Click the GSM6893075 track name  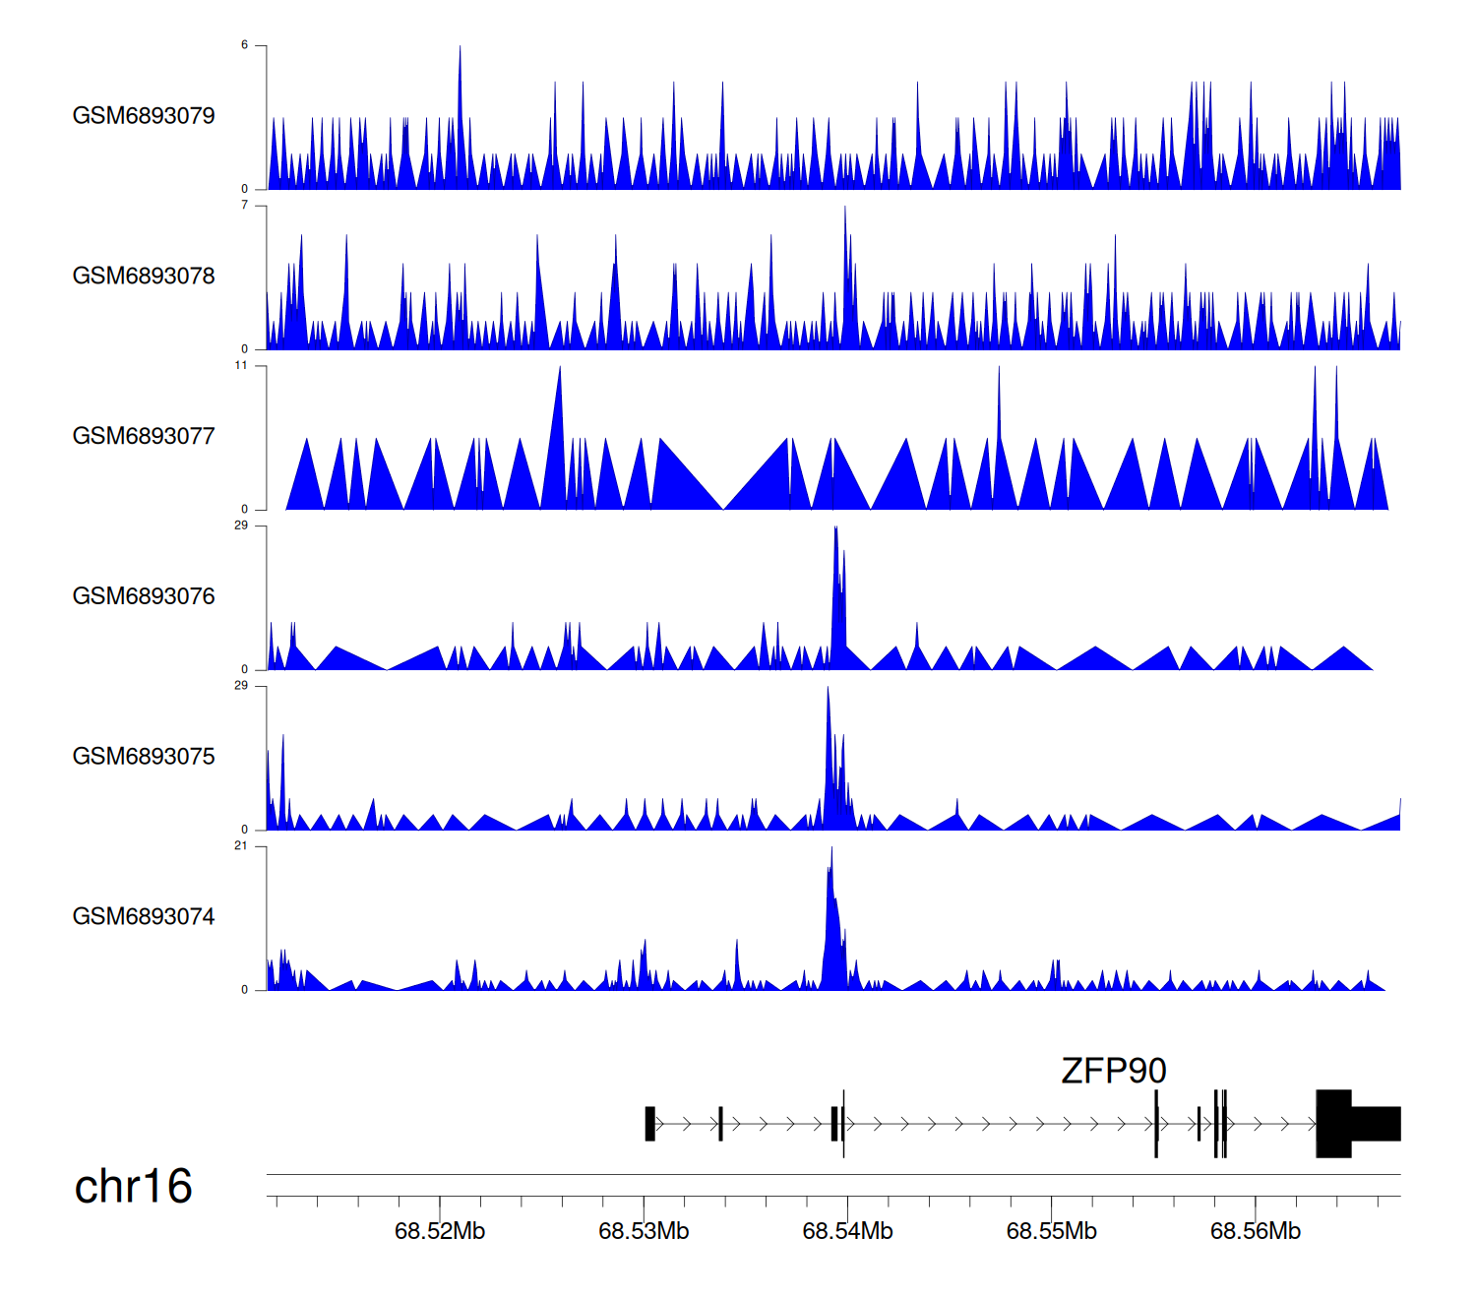point(144,757)
